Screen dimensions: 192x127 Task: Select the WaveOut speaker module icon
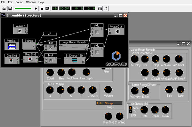click(117, 32)
